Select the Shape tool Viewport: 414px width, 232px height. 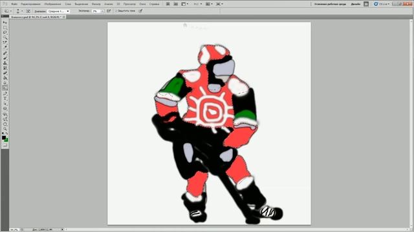[x=5, y=109]
